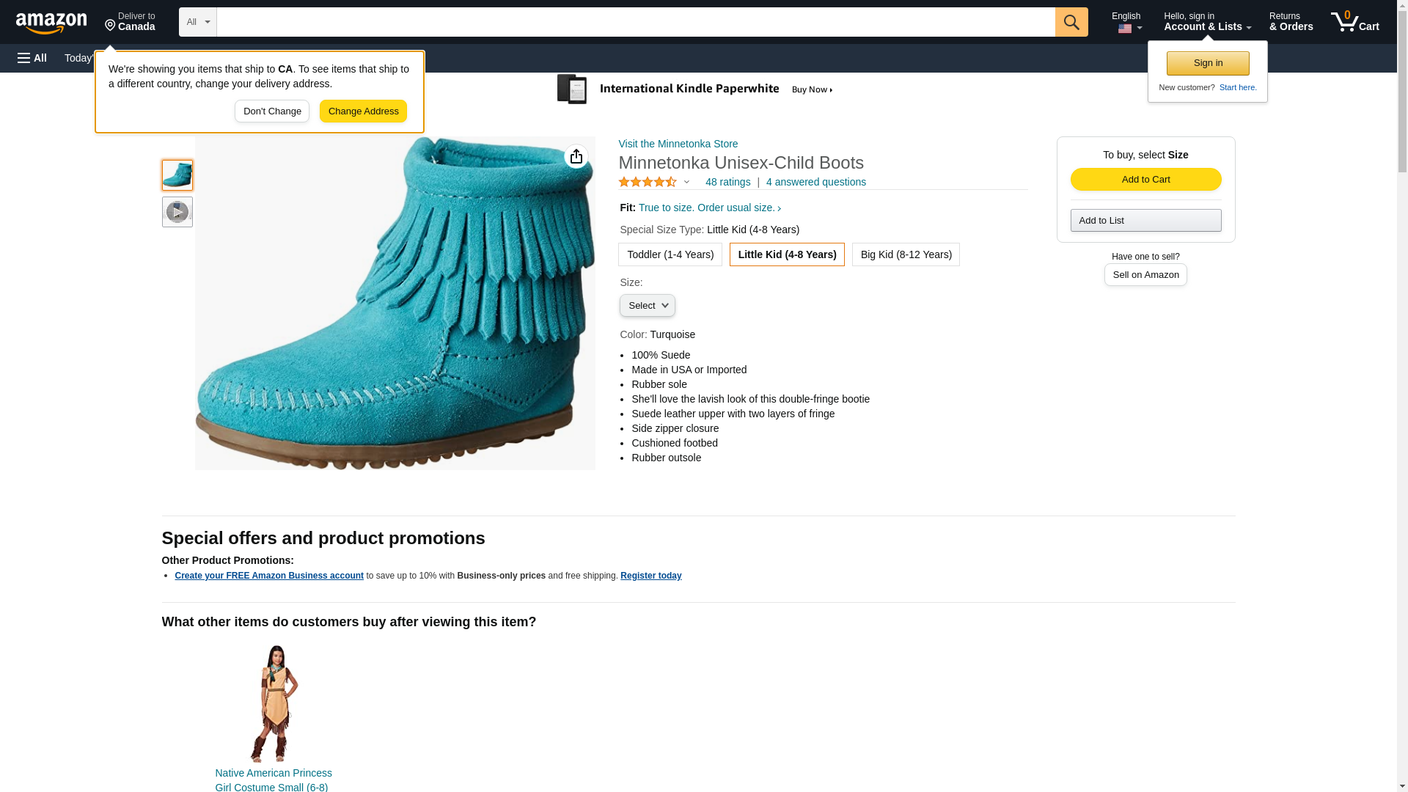This screenshot has height=792, width=1408.
Task: Click the star rating icons
Action: [648, 182]
